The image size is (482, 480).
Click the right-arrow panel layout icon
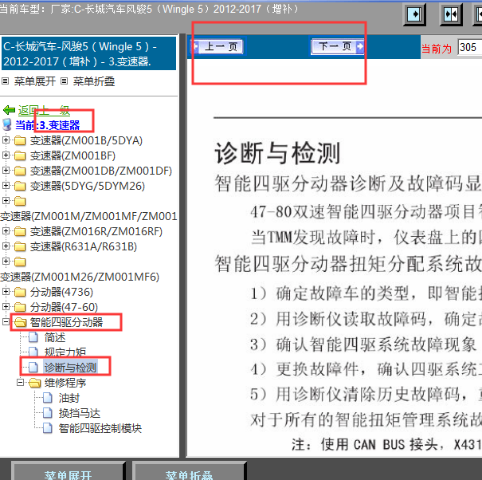coord(414,14)
